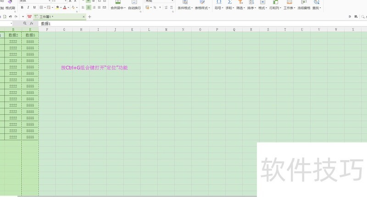Apply percent style format
Viewport: 367px width, 197px height.
(x=155, y=7)
